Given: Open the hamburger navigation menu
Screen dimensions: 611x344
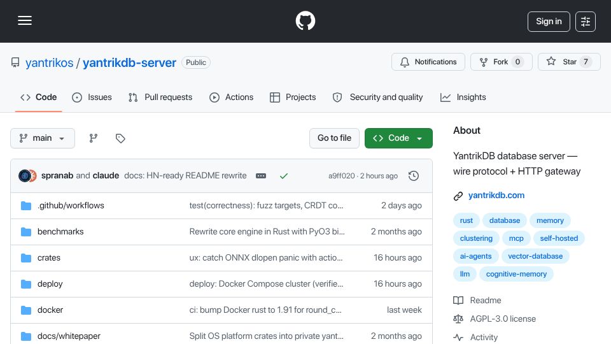Looking at the screenshot, I should click(x=25, y=20).
